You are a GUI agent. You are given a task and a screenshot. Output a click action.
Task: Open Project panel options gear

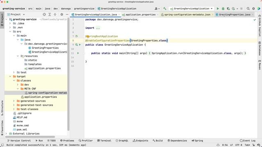click(x=62, y=15)
